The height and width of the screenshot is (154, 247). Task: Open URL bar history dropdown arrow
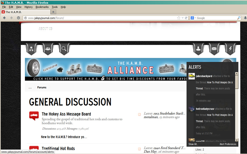pos(182,18)
